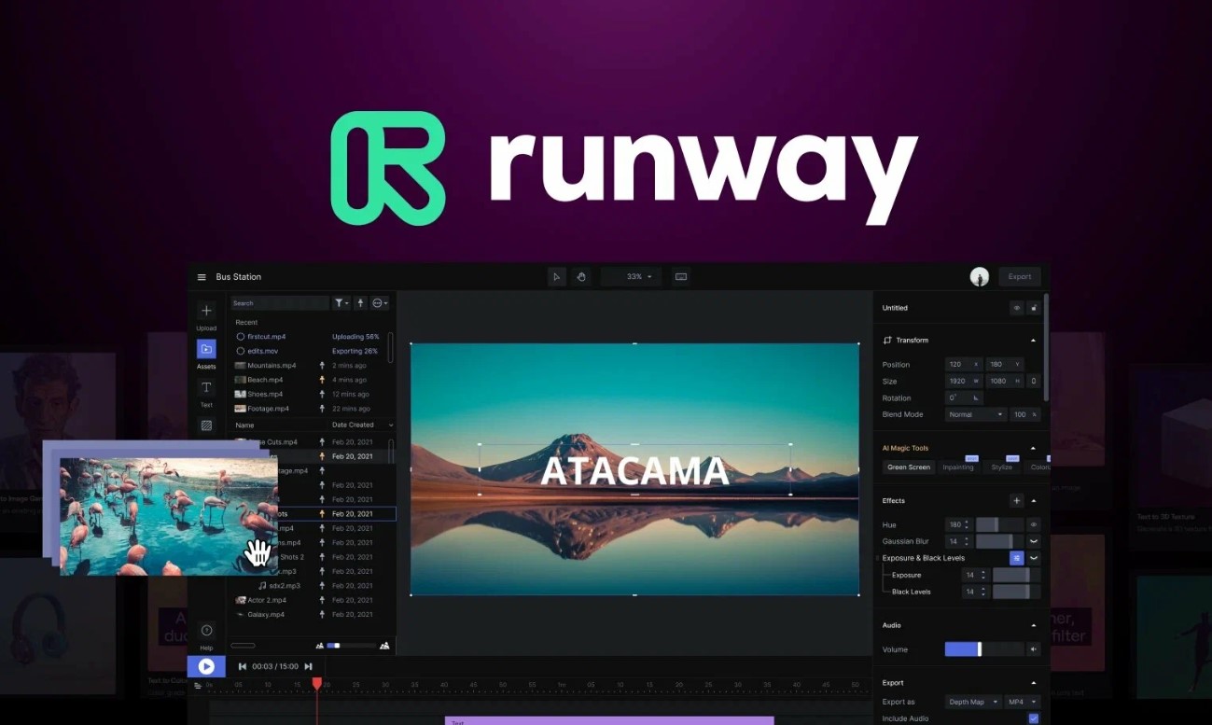Open the more options ellipsis dropdown
The image size is (1212, 725).
pyautogui.click(x=380, y=303)
